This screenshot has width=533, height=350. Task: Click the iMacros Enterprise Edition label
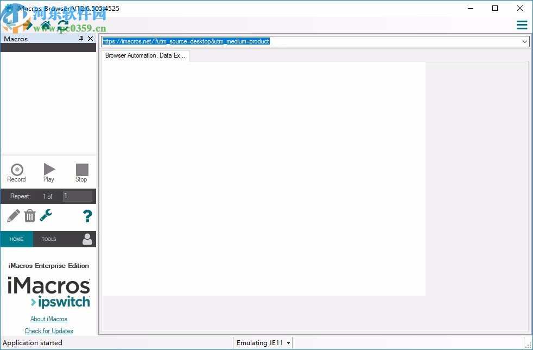(49, 266)
